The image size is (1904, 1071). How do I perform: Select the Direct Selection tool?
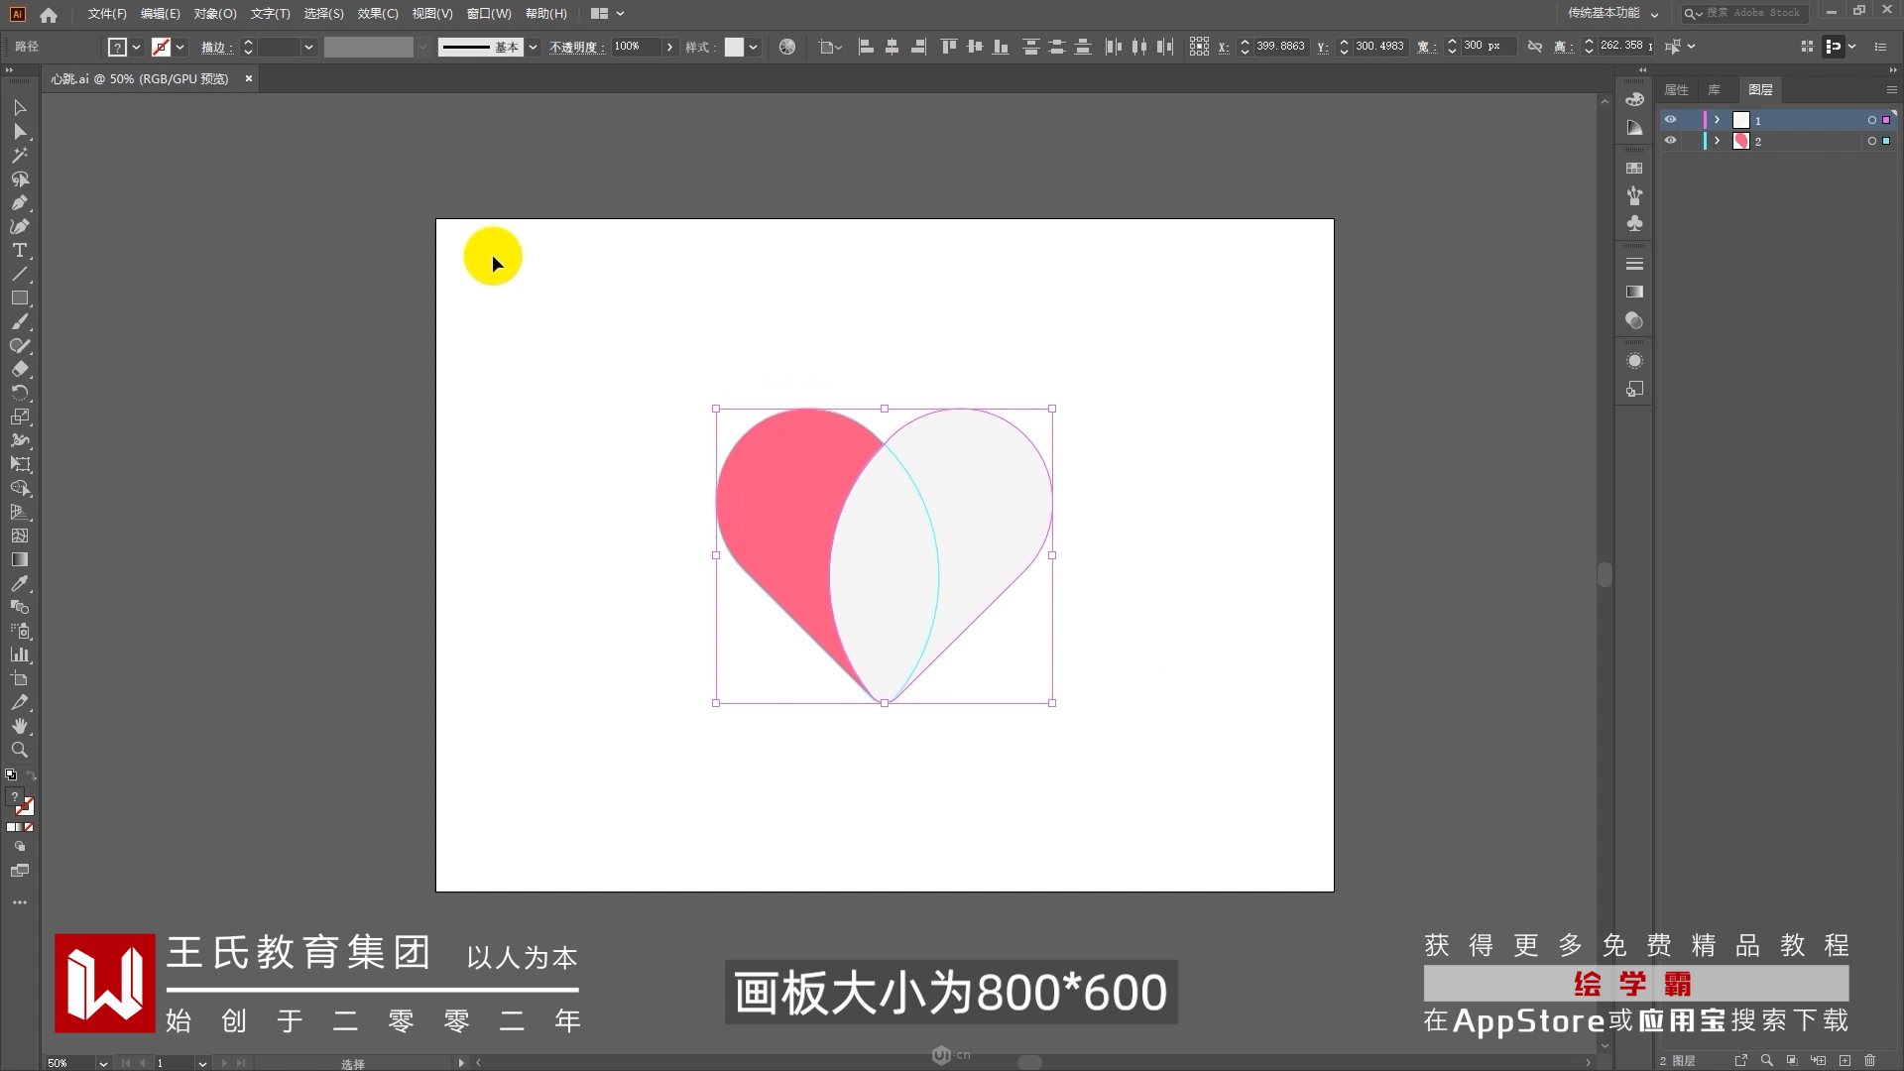coord(19,132)
